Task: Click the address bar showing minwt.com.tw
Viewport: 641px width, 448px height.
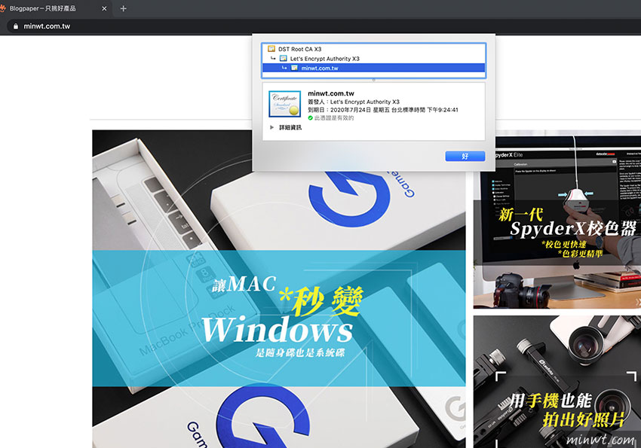Action: coord(323,26)
